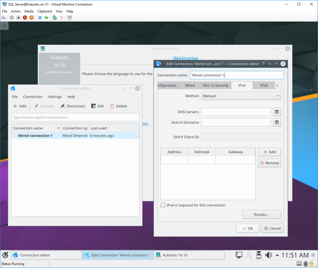Open Hyper-V Action menu
Image resolution: width=318 pixels, height=268 pixels.
coord(16,11)
